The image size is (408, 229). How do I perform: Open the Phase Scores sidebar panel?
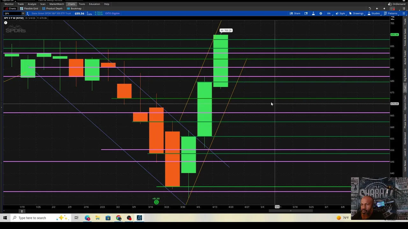(405, 121)
